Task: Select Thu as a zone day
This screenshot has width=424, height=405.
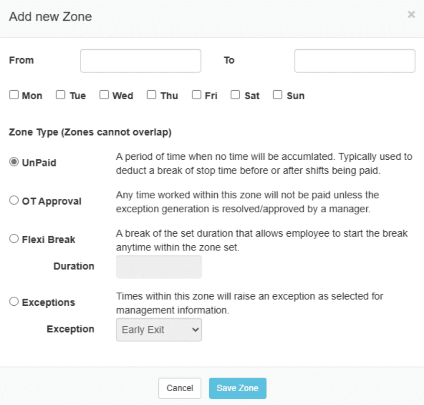Action: point(151,95)
